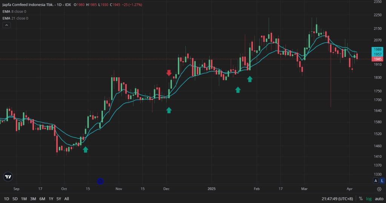Toggle auto scale mode with the A button
Viewport: 386px width, 203px height.
(376, 181)
